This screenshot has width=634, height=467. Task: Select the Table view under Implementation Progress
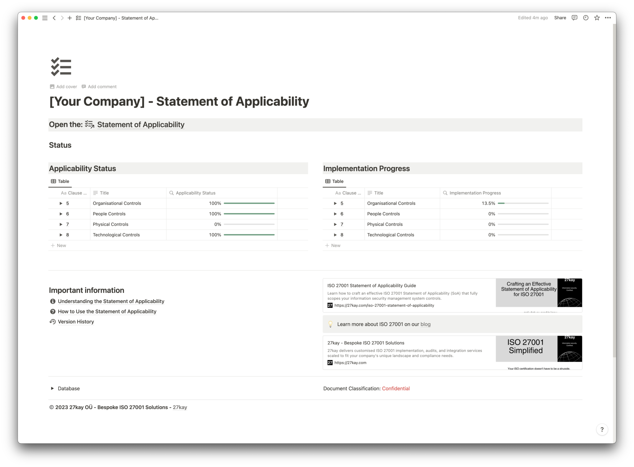(x=334, y=181)
